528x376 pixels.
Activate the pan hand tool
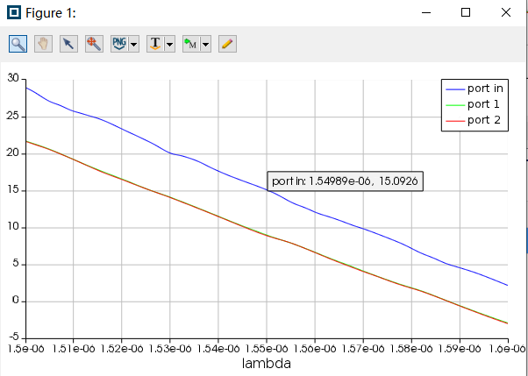44,44
